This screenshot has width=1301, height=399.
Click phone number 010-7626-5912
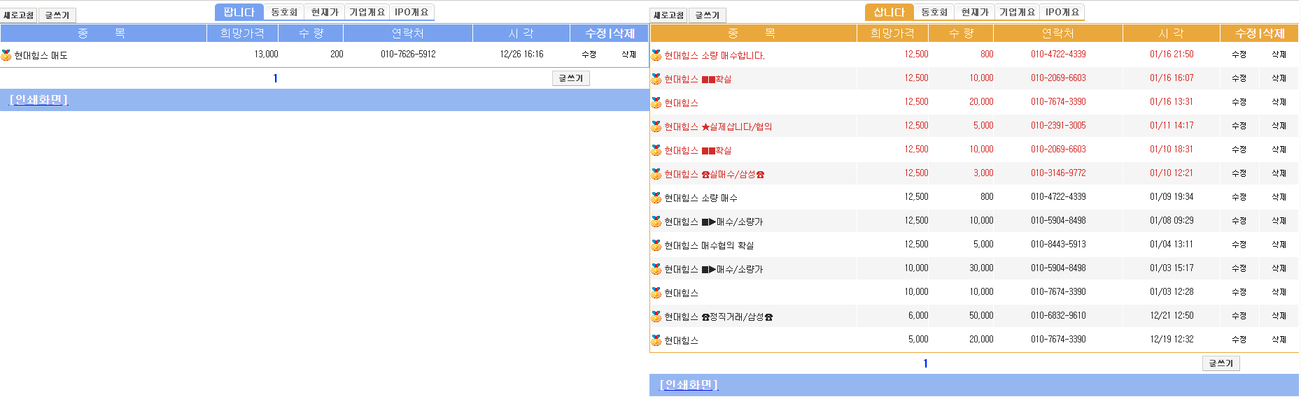click(x=408, y=55)
